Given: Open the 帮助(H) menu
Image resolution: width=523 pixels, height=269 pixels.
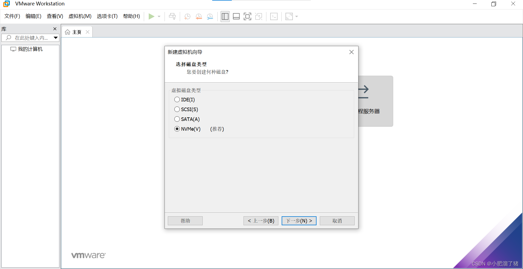Looking at the screenshot, I should 131,16.
